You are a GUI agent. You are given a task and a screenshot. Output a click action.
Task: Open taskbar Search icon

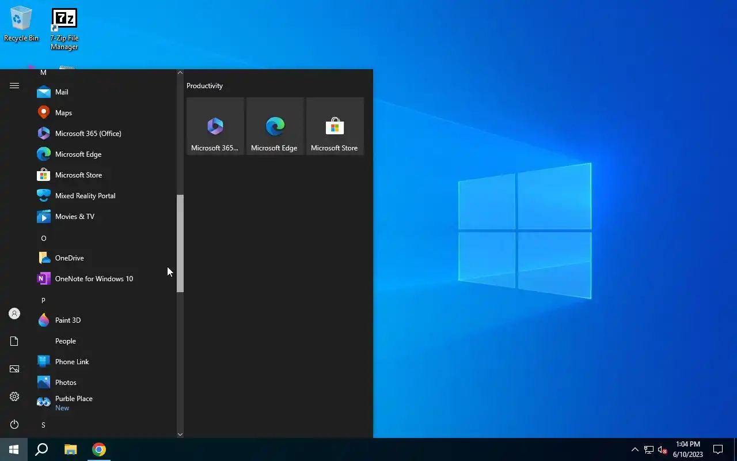click(x=41, y=449)
